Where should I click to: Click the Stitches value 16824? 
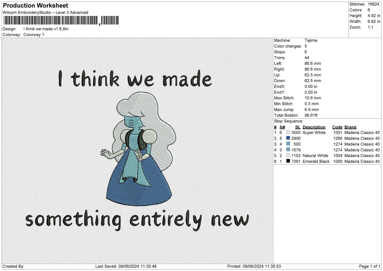(x=373, y=4)
